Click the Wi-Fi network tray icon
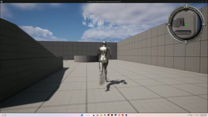 (x=196, y=115)
